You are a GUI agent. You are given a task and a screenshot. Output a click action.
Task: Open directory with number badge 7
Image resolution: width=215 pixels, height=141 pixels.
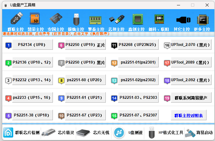[x=61, y=63]
